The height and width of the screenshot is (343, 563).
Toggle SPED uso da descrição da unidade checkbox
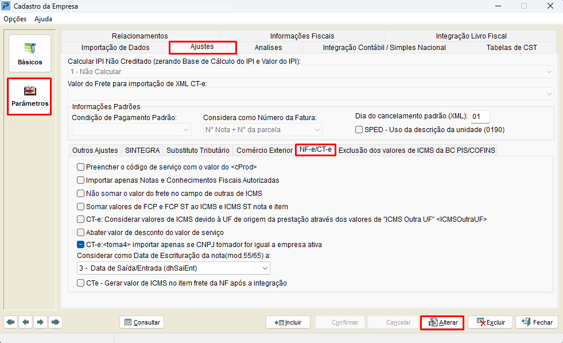359,129
